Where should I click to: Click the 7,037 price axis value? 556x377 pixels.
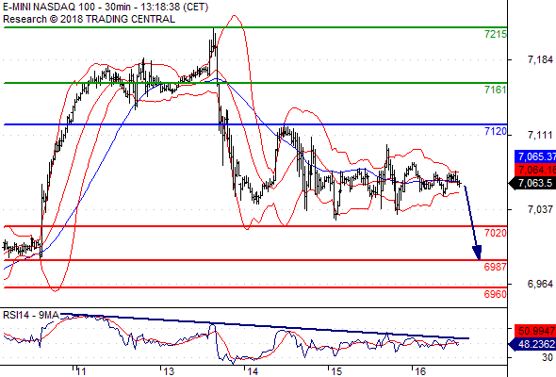[540, 209]
